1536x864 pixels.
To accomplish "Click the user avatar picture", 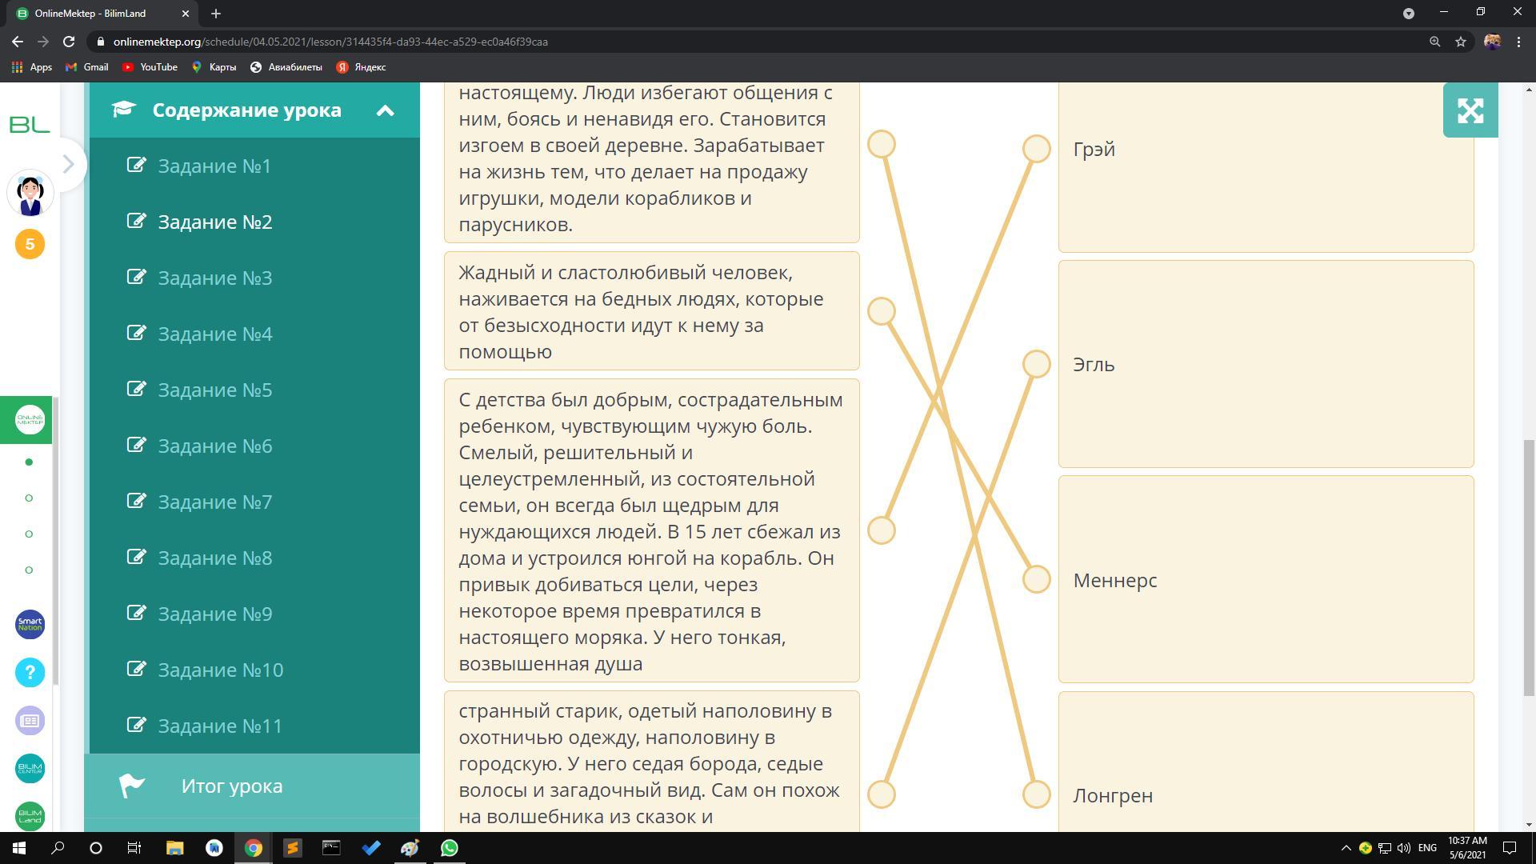I will (x=30, y=194).
